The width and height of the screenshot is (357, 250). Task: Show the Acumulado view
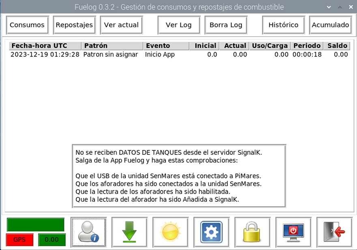coord(330,25)
